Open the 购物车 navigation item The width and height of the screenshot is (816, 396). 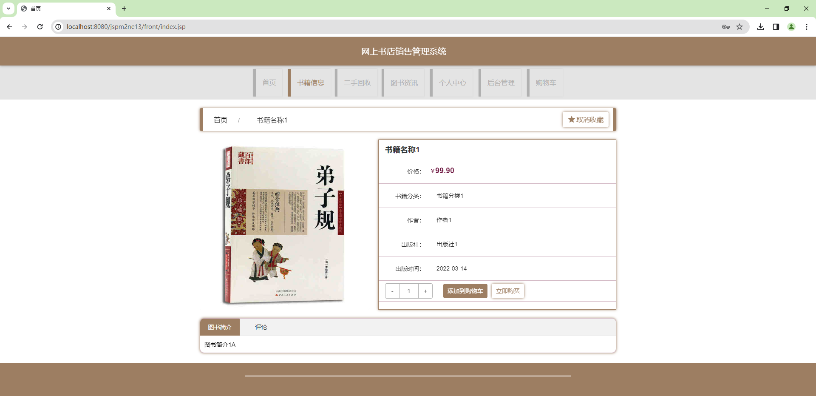click(545, 83)
